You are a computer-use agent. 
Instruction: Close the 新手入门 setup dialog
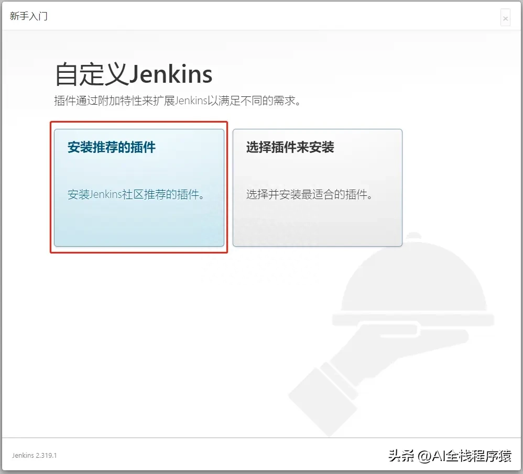505,18
